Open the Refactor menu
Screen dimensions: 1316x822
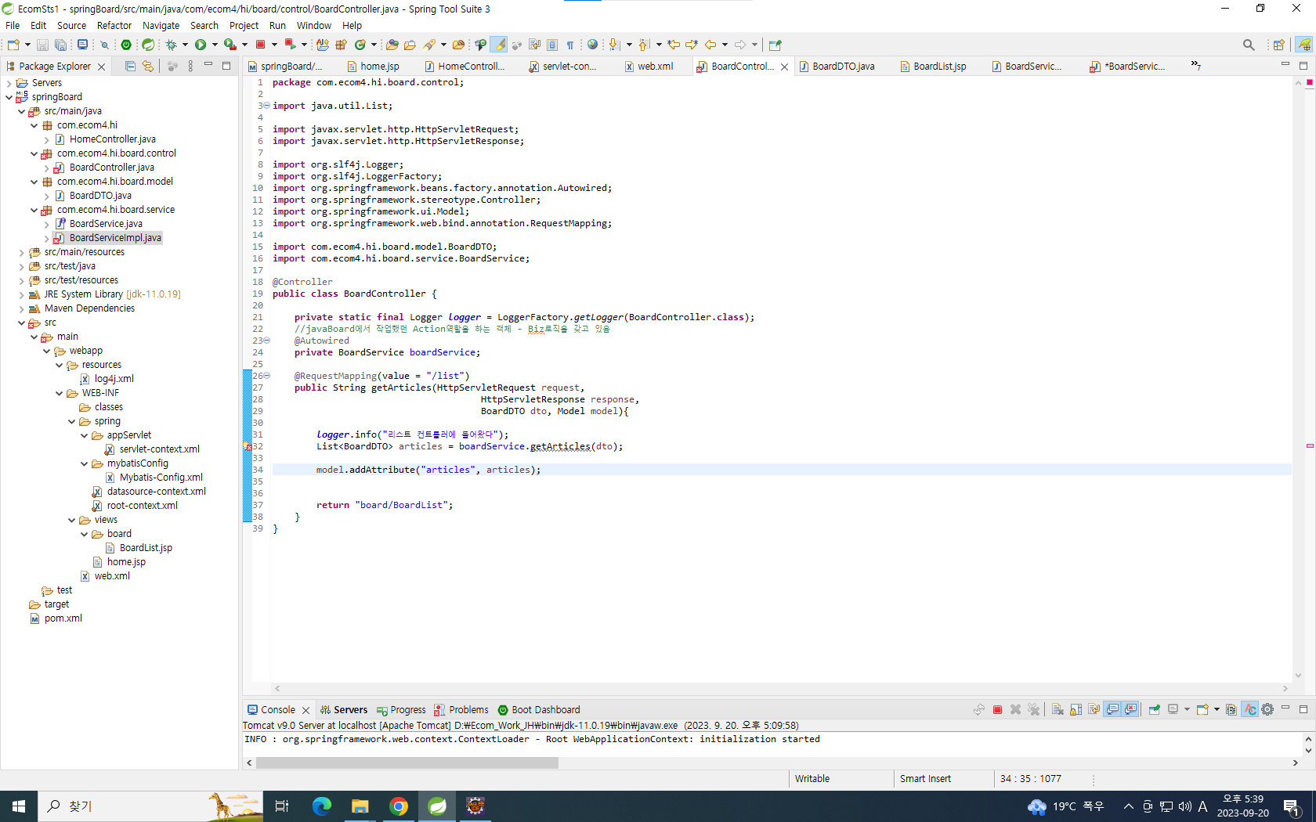click(x=114, y=25)
